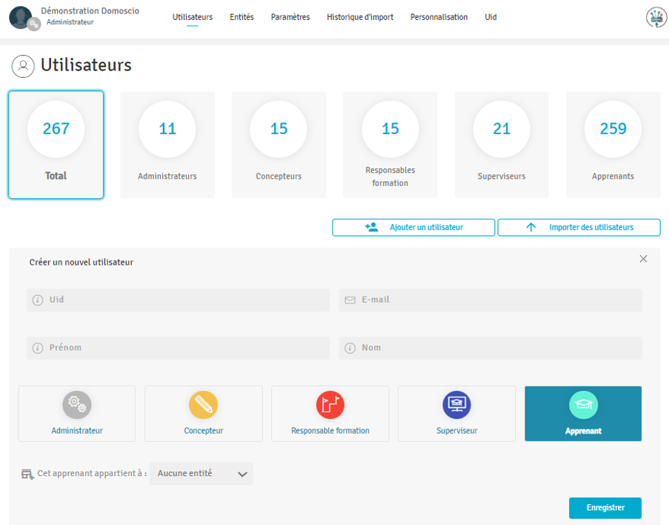Click the top-right profile avatar icon
The width and height of the screenshot is (669, 525).
pos(656,18)
